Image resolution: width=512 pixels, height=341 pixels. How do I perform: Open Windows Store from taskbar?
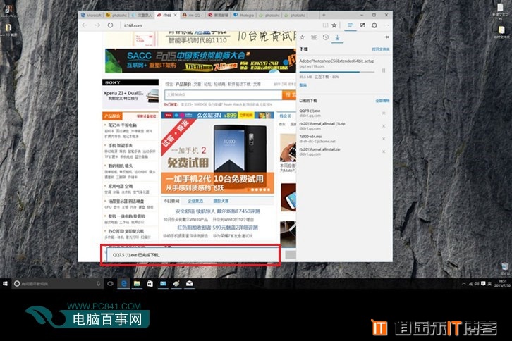pyautogui.click(x=150, y=283)
